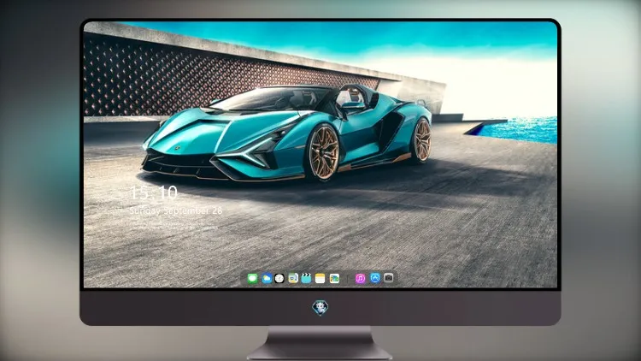Open the green Messages app in dock
Viewport: 641px width, 361px height.
pyautogui.click(x=253, y=279)
